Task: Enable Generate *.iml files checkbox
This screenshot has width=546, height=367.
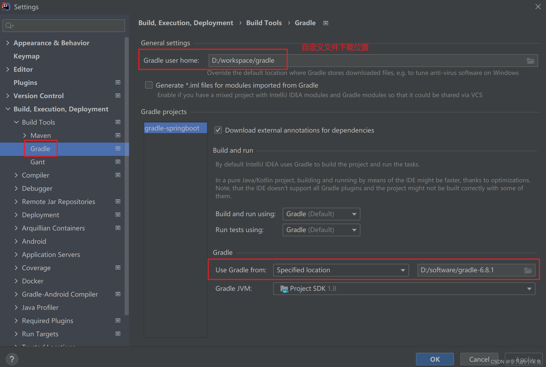Action: pos(149,85)
